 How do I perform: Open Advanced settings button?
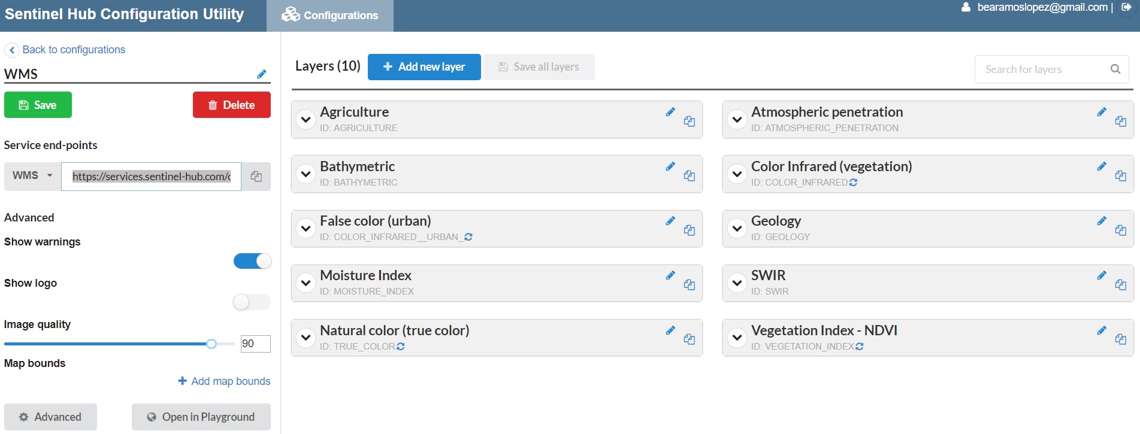coord(50,417)
